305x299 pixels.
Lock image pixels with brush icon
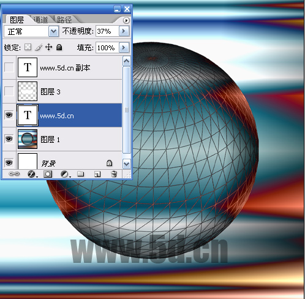tap(39, 47)
